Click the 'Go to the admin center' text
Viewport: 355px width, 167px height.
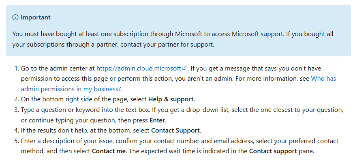pos(52,69)
